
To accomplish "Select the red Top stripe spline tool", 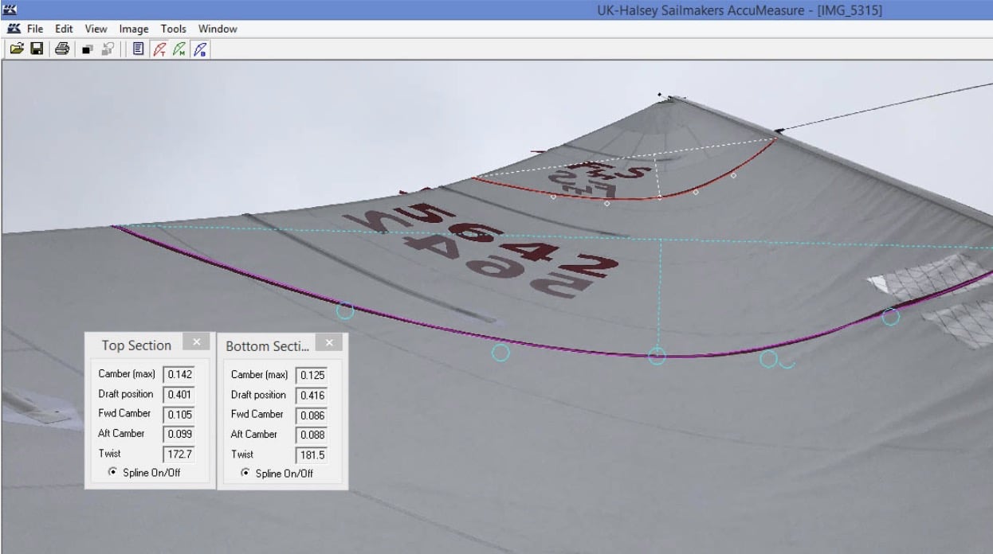I will click(x=159, y=49).
